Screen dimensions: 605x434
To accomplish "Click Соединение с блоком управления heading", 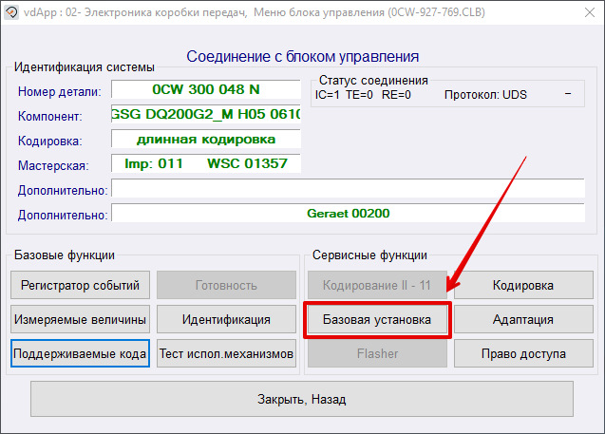I will (x=302, y=57).
